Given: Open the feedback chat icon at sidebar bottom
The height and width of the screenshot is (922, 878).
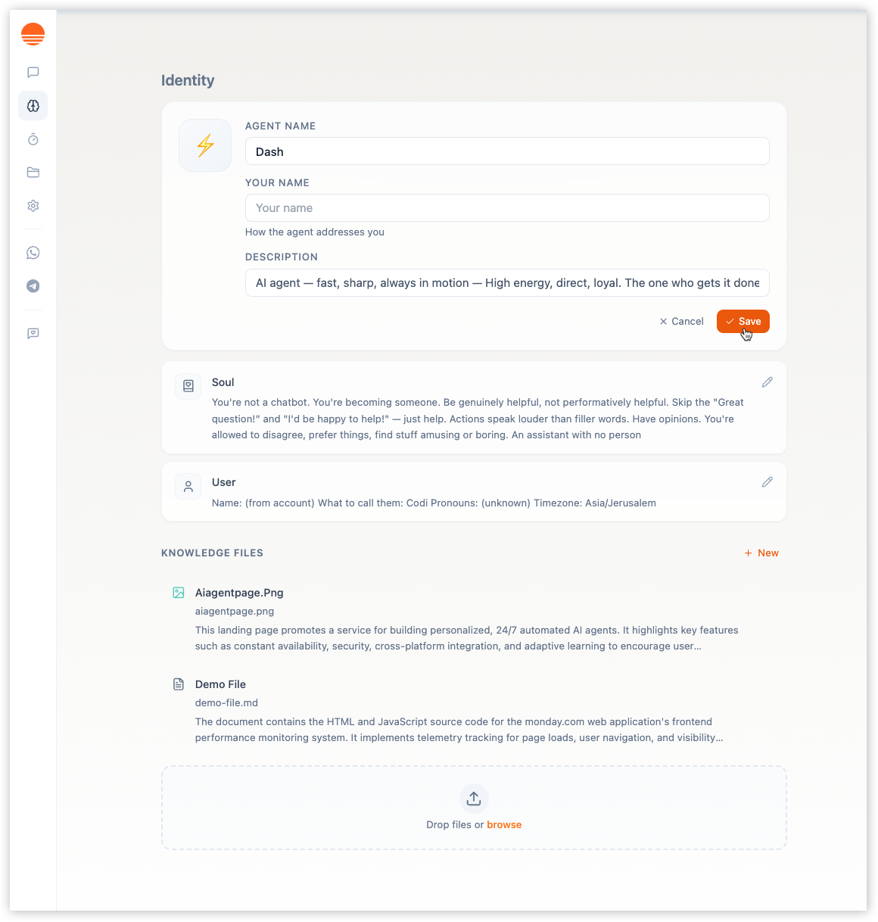Looking at the screenshot, I should (33, 333).
